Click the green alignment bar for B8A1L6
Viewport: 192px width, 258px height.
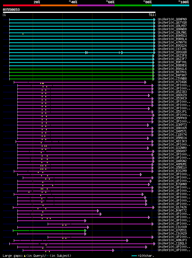(x=81, y=69)
